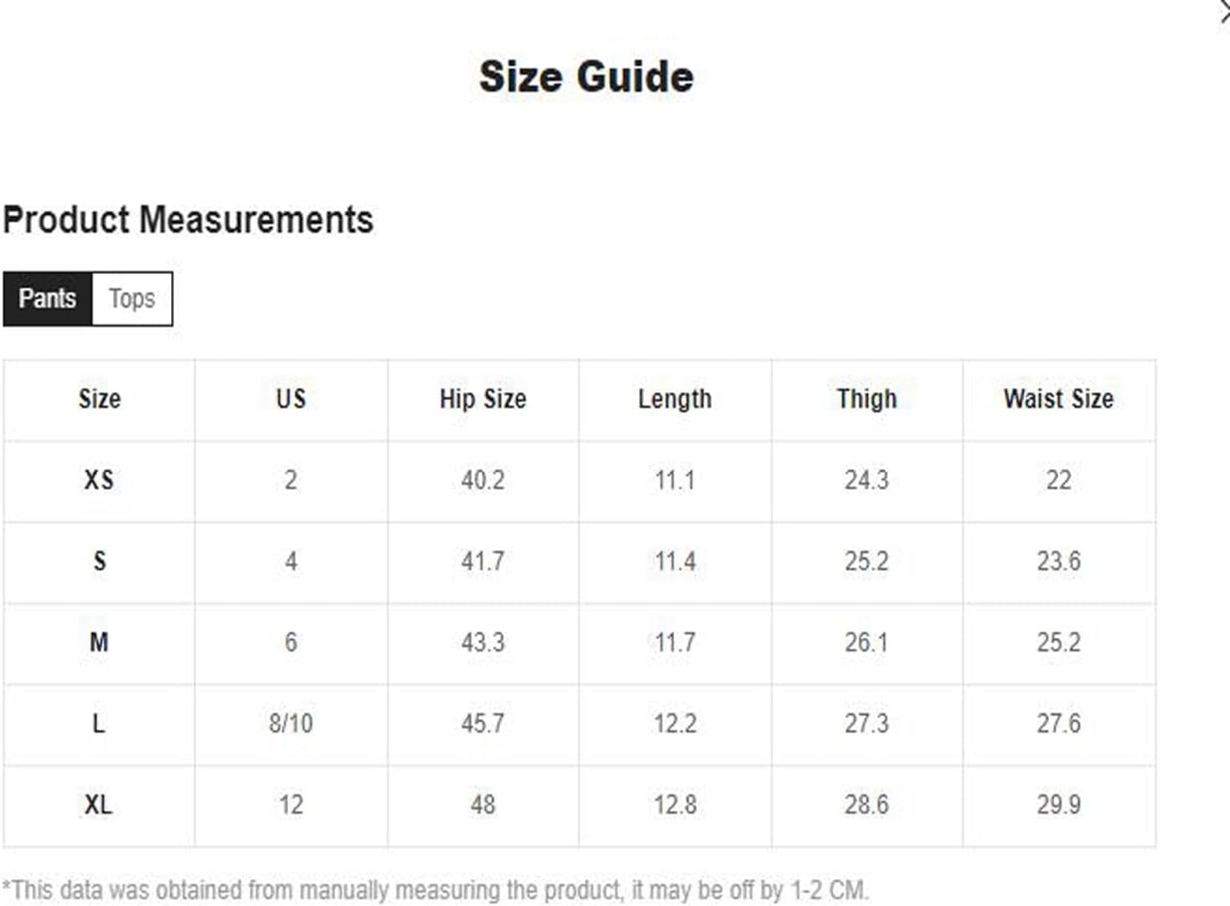Close the Size Guide dialog
Screen dimensions: 1230x906
click(x=1225, y=13)
